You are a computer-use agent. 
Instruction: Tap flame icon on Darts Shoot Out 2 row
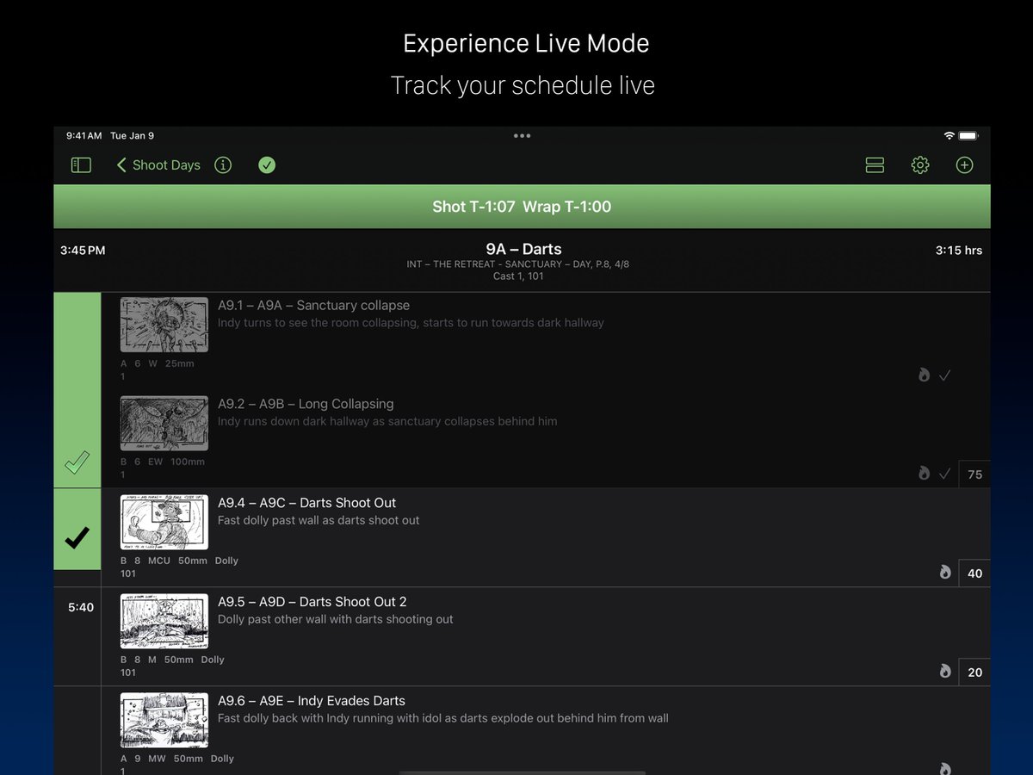click(945, 671)
